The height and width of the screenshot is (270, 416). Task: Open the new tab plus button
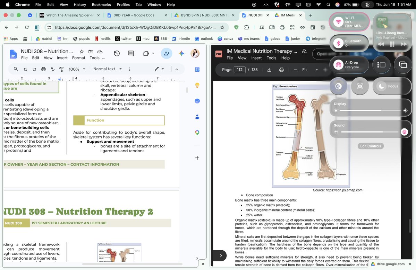[x=311, y=15]
